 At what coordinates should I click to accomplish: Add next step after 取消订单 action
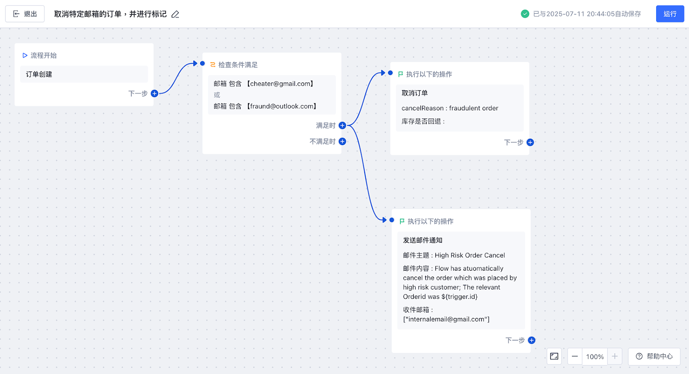[530, 142]
